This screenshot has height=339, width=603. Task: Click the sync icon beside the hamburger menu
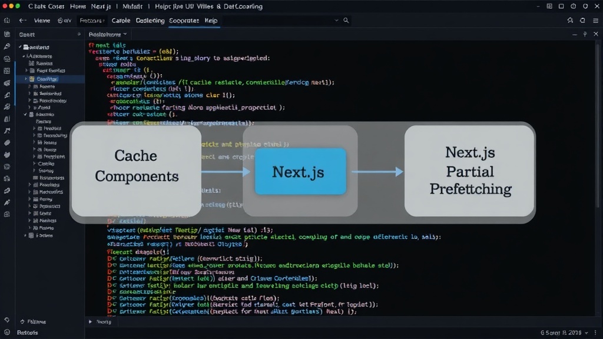(582, 21)
